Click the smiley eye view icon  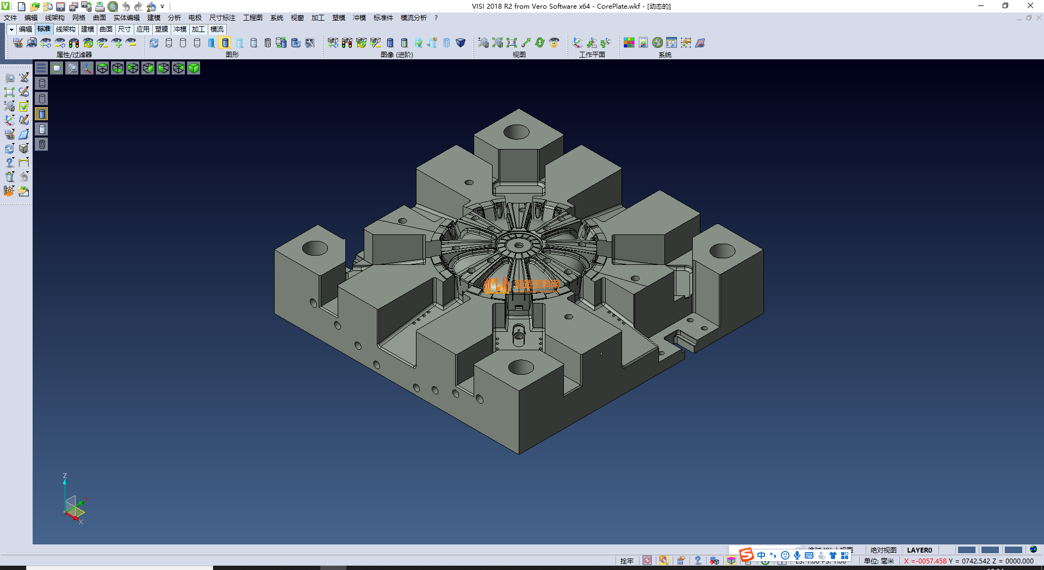554,43
